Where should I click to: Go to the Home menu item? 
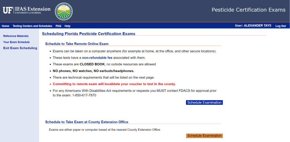click(x=5, y=26)
